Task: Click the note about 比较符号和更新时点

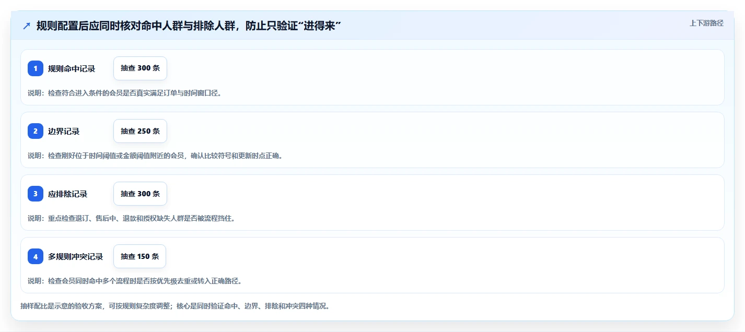Action: (155, 156)
